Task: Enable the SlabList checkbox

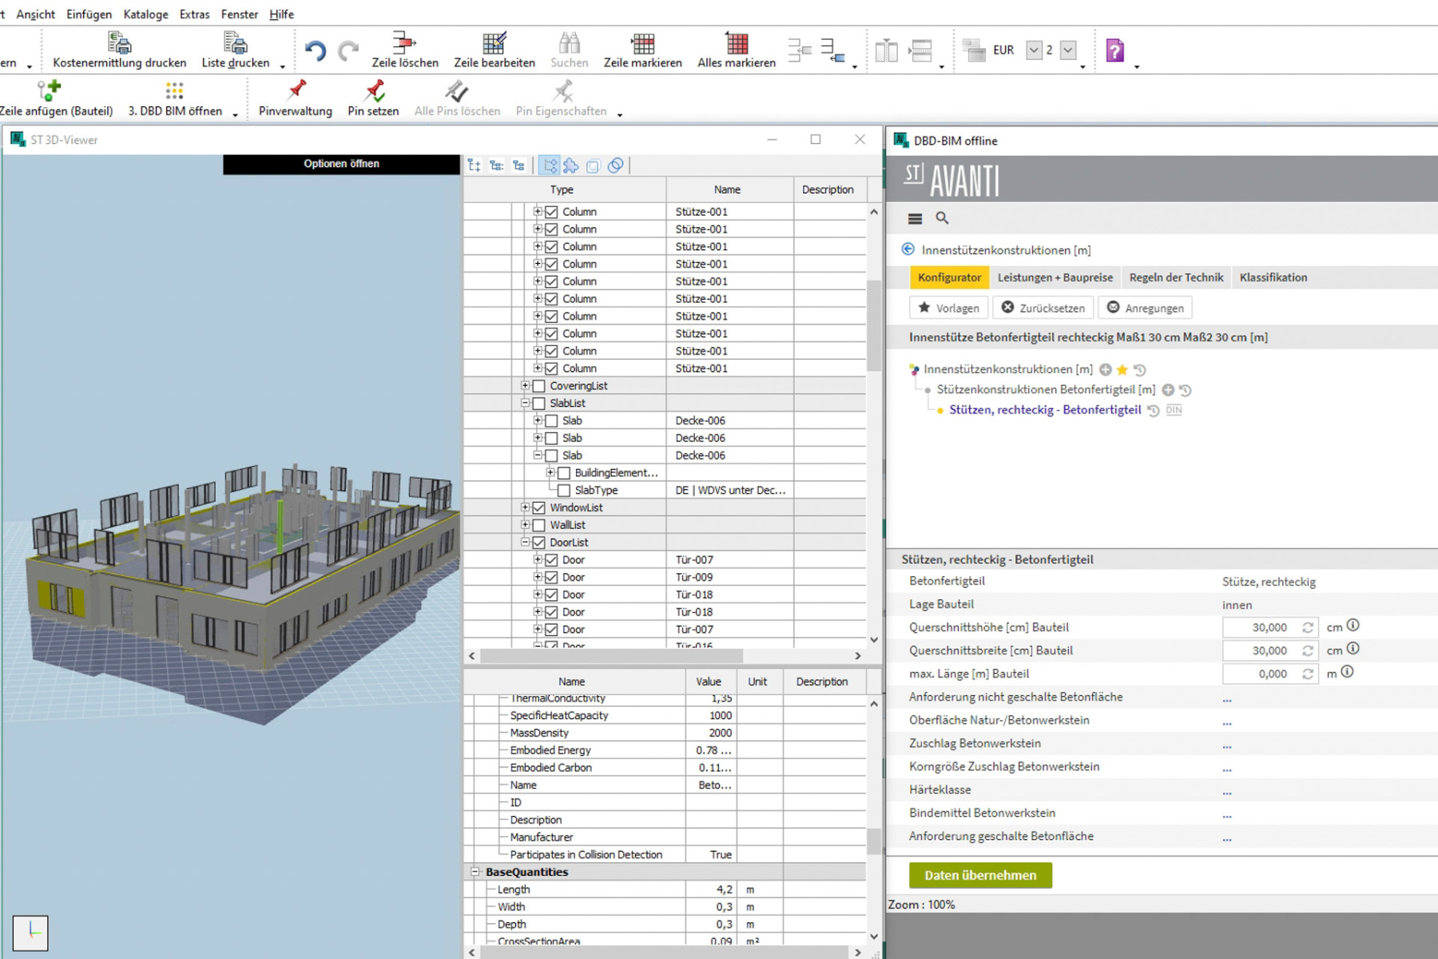Action: [538, 403]
